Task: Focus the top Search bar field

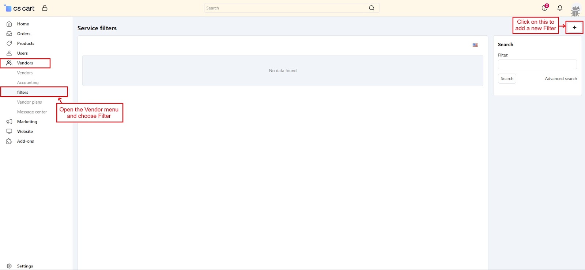Action: pos(285,8)
